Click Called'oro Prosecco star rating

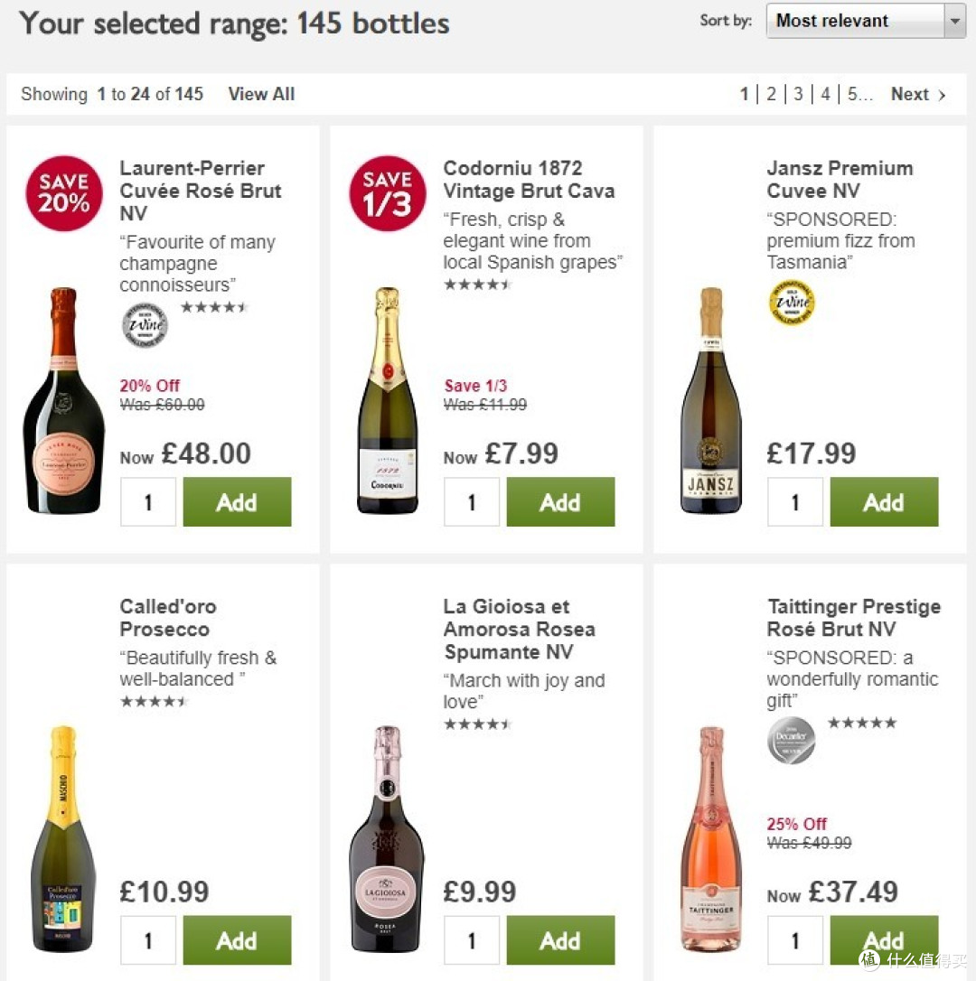click(154, 701)
